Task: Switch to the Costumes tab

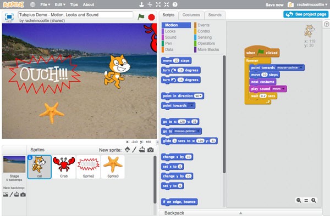Action: point(191,15)
